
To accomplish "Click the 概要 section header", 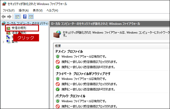I will (x=58, y=46).
